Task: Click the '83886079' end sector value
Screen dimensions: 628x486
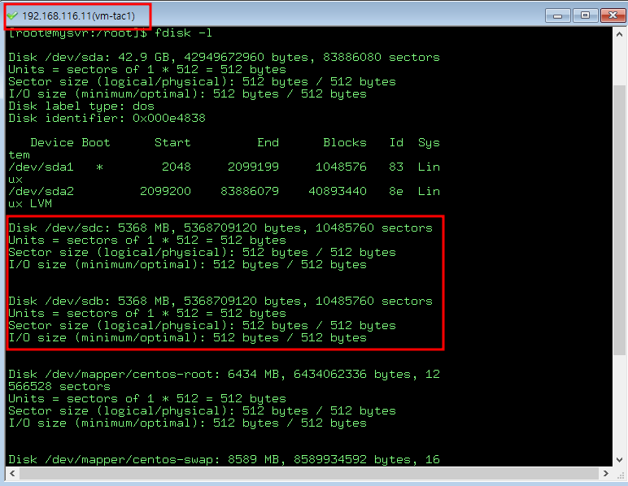Action: click(x=250, y=191)
